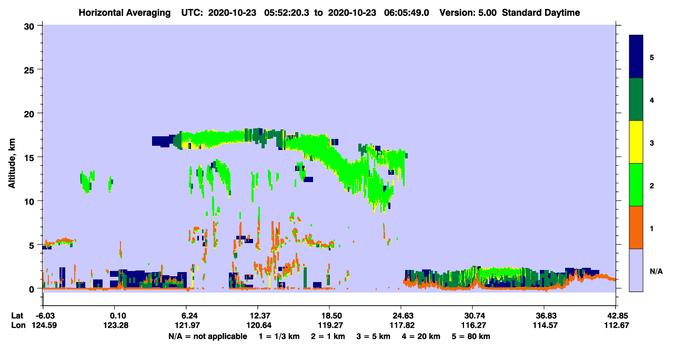Click the longitude value 119.27

click(329, 325)
